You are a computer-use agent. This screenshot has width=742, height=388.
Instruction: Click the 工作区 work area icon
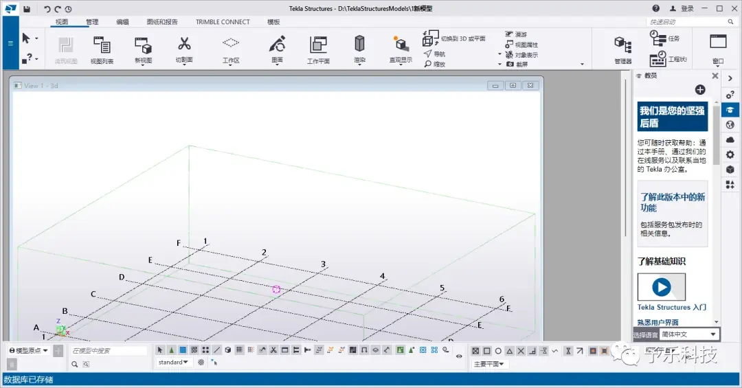(x=230, y=43)
